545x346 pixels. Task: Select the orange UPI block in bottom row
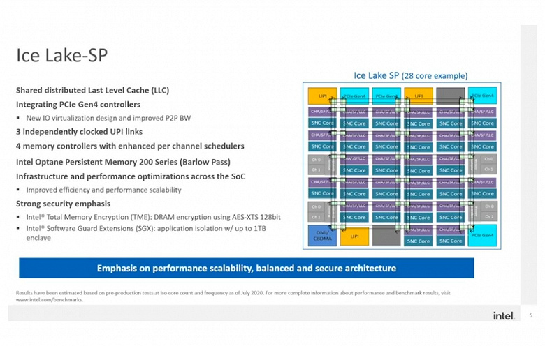354,236
